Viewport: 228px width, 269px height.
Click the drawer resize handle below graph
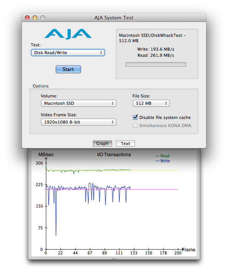tap(114, 259)
